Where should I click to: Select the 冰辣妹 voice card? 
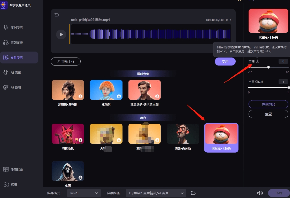point(106,93)
